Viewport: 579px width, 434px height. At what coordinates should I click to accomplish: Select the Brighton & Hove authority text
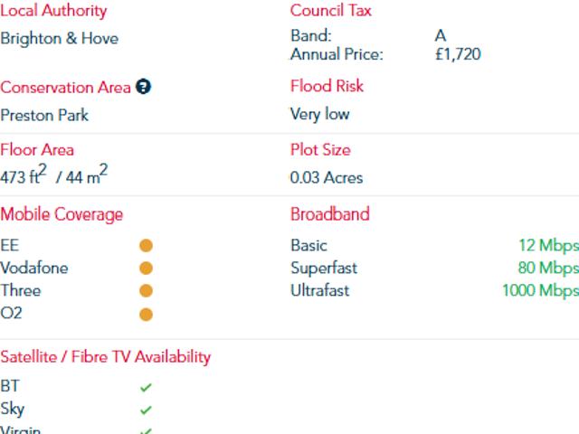tap(60, 39)
